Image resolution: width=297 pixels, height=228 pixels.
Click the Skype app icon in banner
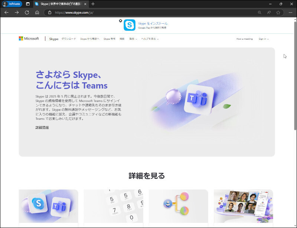click(130, 25)
